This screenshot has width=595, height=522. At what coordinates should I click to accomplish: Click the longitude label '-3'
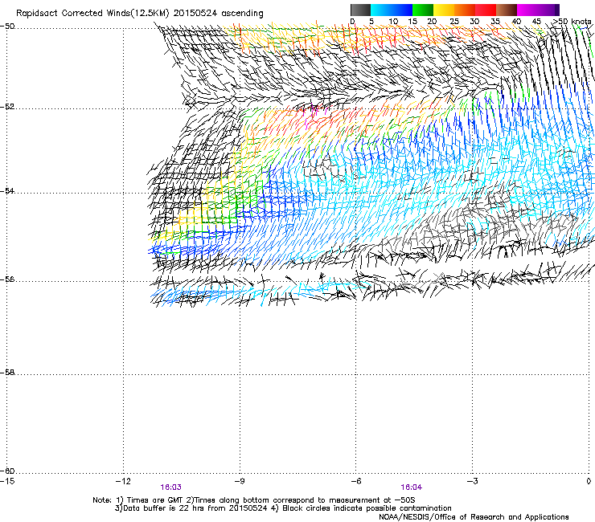[x=472, y=481]
